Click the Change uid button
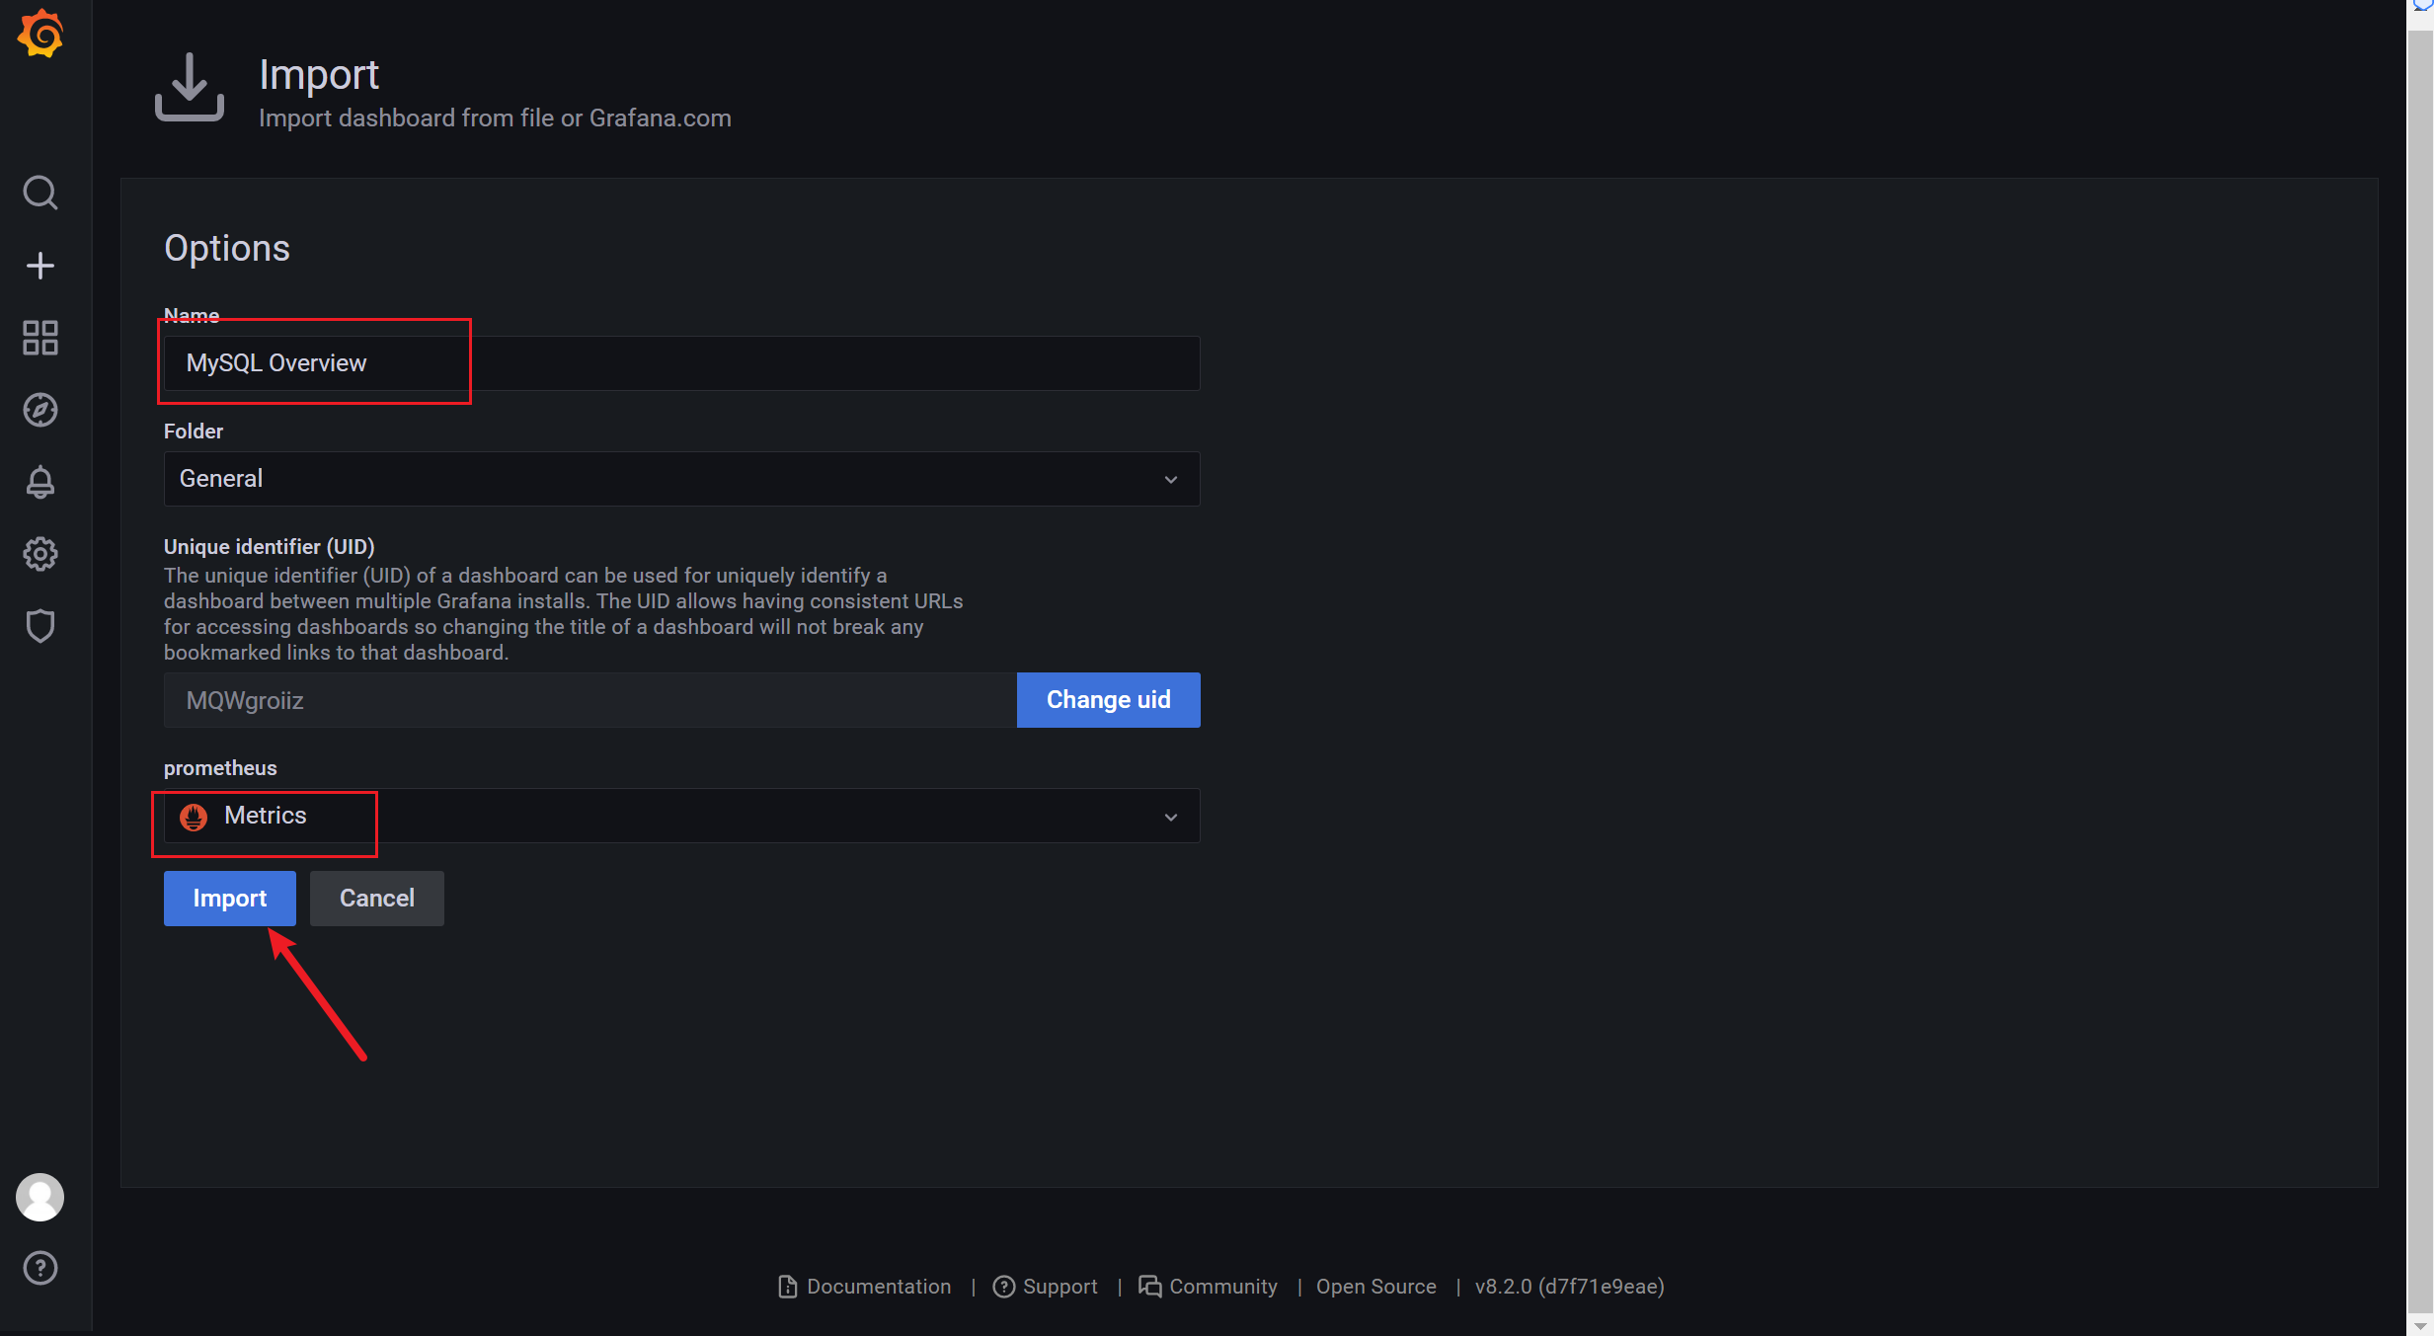The width and height of the screenshot is (2434, 1336). pos(1109,700)
